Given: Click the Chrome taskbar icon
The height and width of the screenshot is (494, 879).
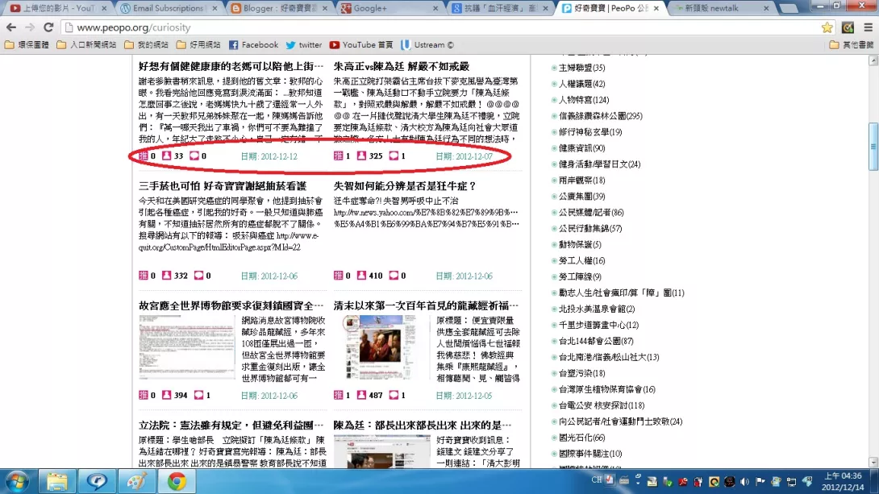Looking at the screenshot, I should pos(177,482).
